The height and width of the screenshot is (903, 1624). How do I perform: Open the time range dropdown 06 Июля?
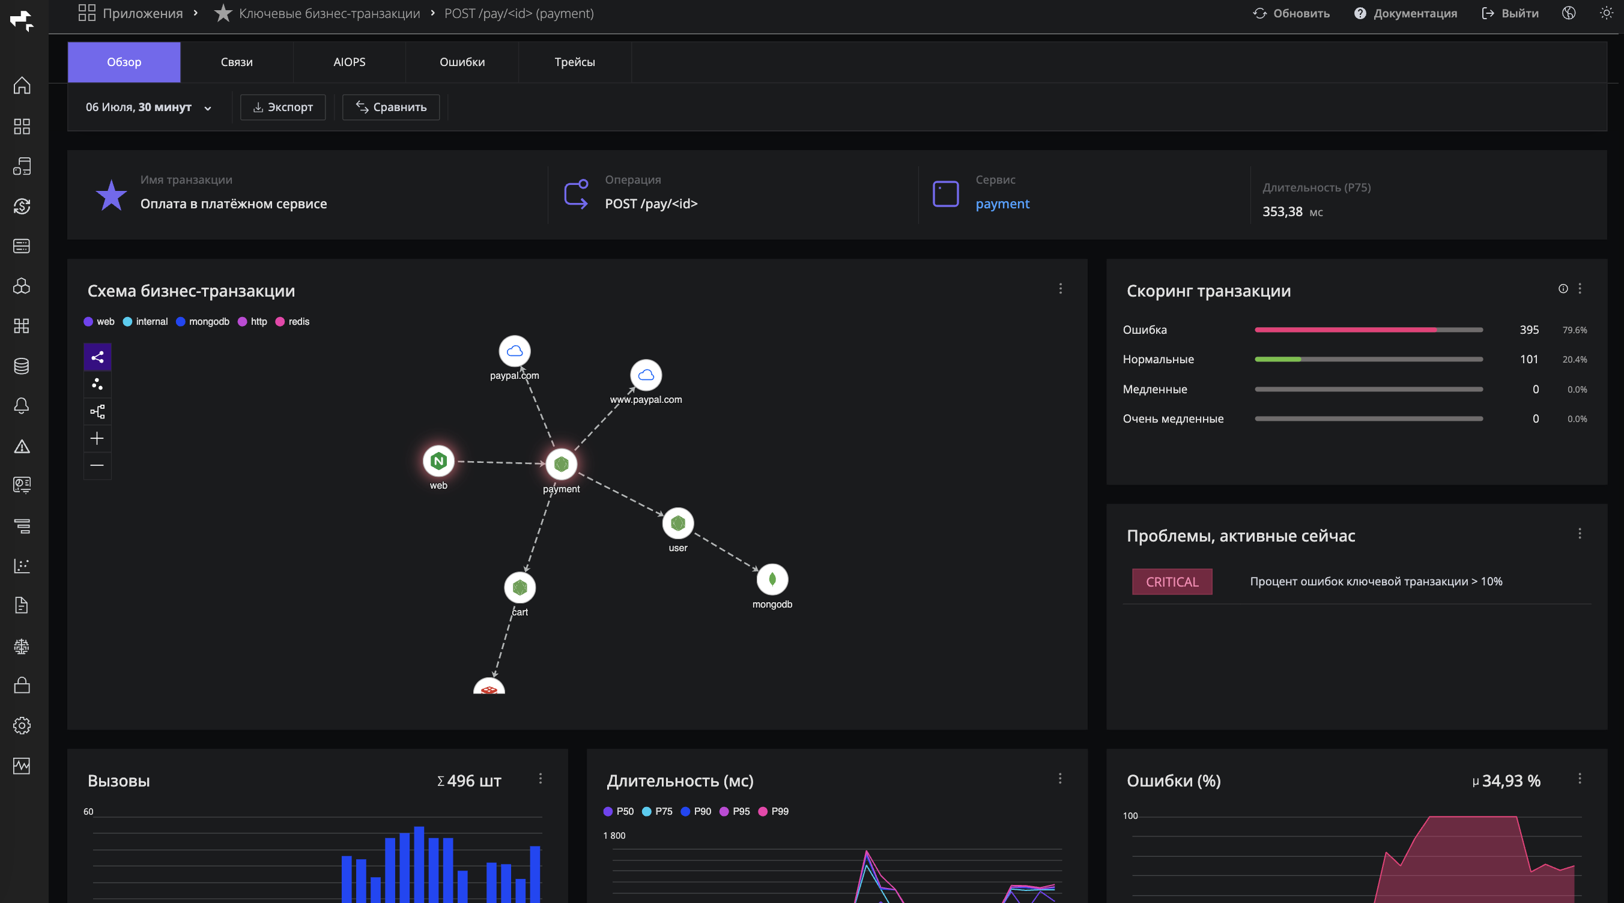148,107
